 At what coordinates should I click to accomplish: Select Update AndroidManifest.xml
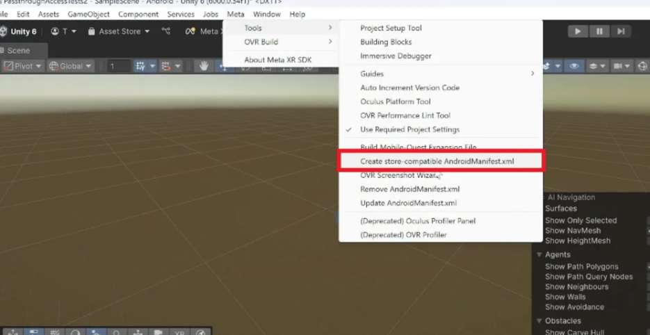pos(441,203)
